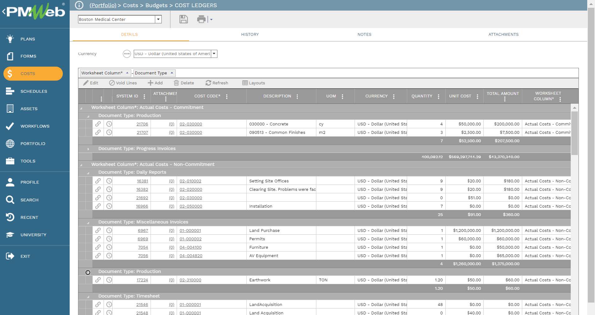This screenshot has width=595, height=315.
Task: Open system ID 17224 Earthwork link
Action: (142, 280)
